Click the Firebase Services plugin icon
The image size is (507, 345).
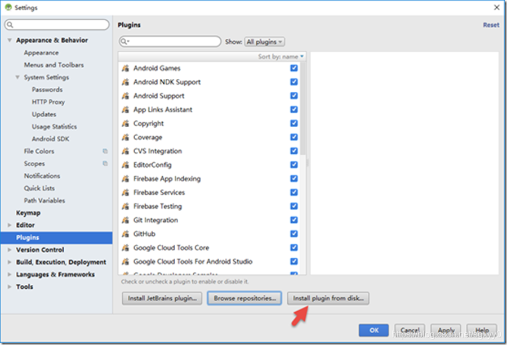click(126, 192)
